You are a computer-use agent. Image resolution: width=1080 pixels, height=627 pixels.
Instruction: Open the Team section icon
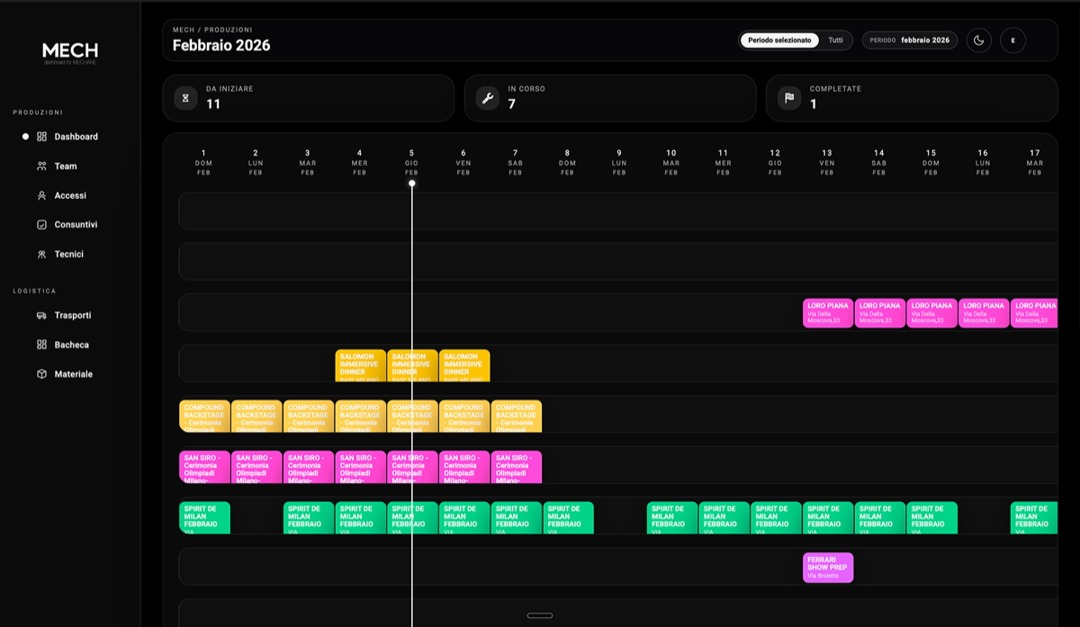pos(41,166)
